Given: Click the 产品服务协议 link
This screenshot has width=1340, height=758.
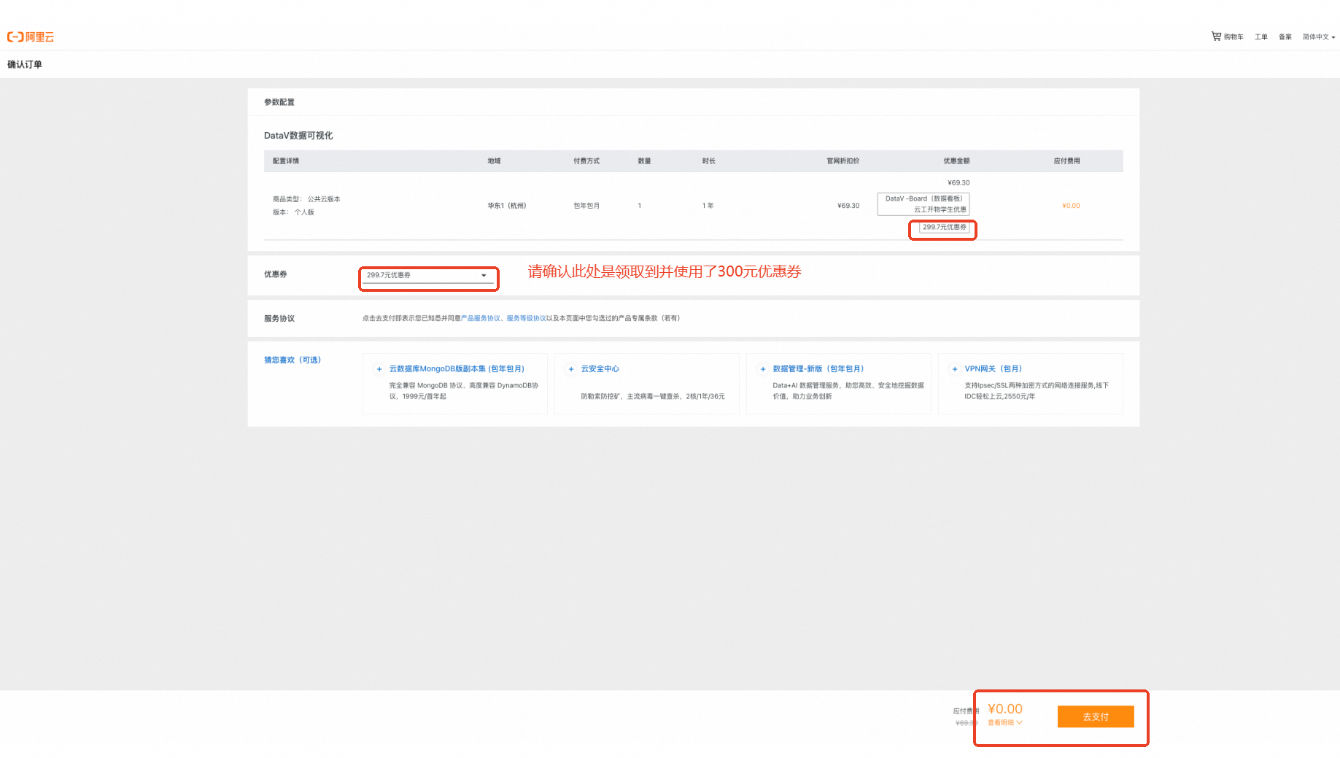Looking at the screenshot, I should tap(481, 318).
